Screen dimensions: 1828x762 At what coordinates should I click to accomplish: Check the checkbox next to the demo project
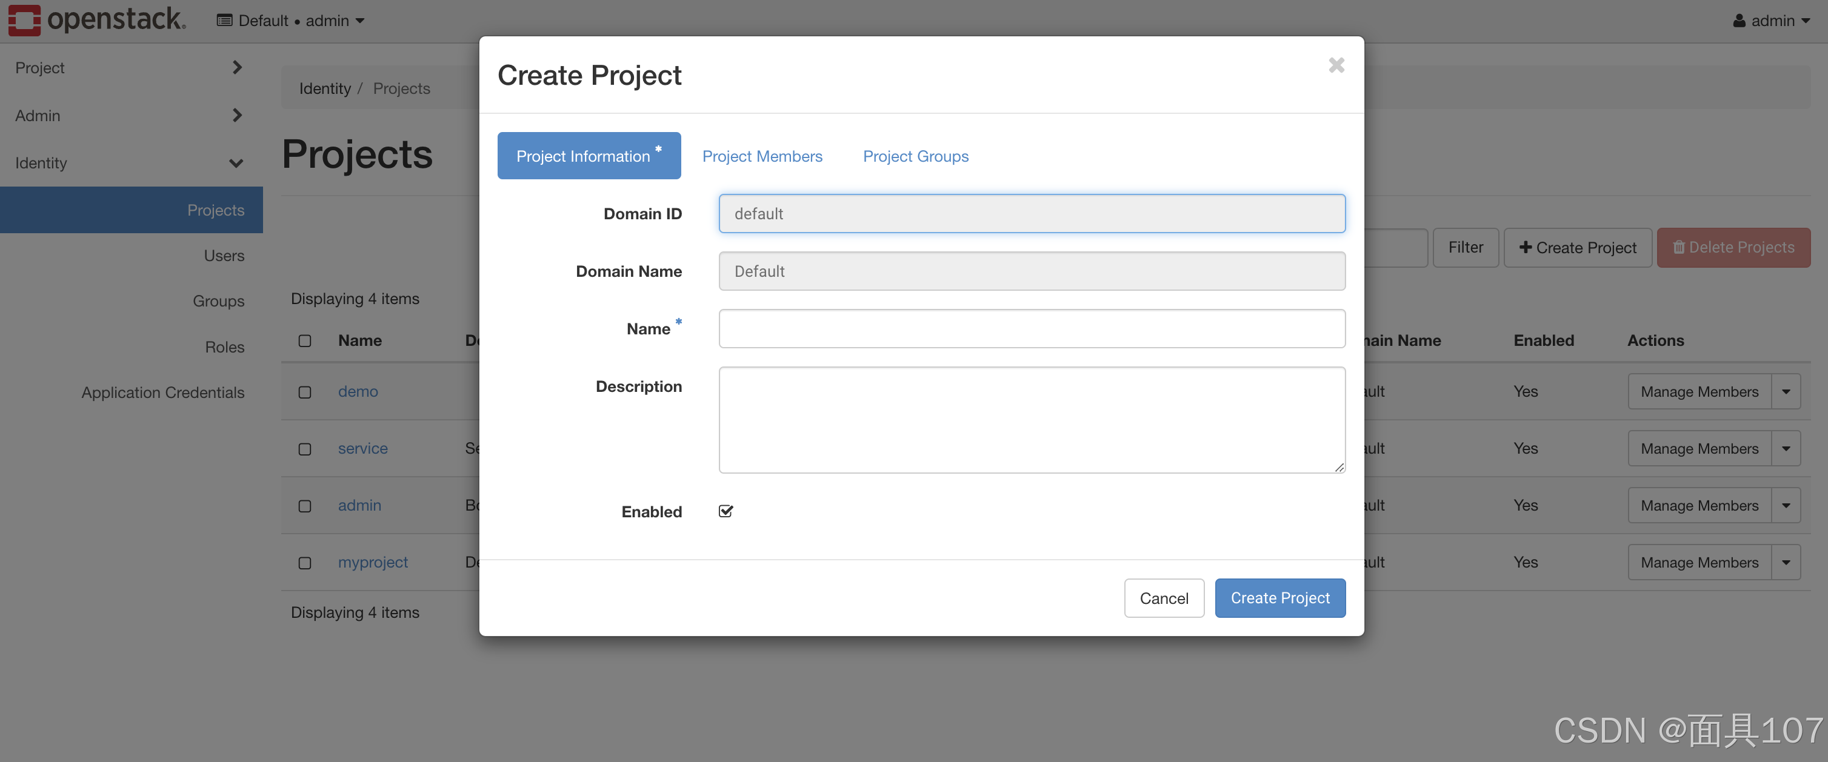[x=305, y=392]
